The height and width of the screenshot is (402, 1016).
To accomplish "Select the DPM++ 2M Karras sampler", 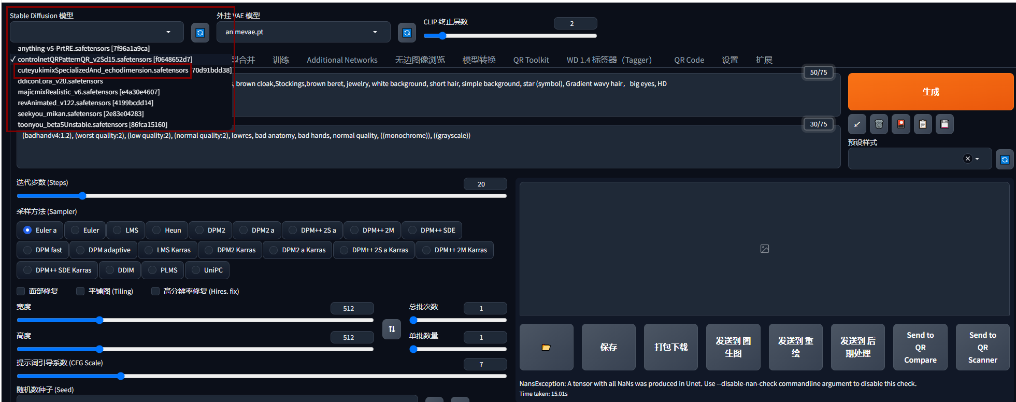I will coord(454,250).
